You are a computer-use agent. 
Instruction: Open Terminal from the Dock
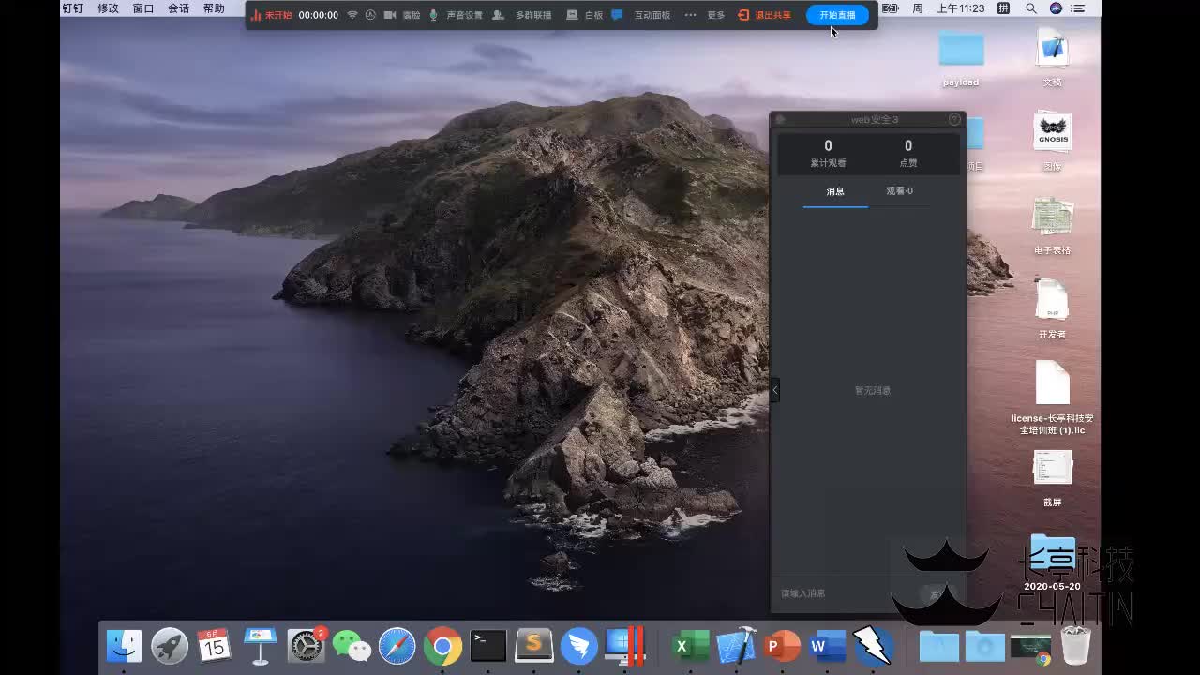488,646
